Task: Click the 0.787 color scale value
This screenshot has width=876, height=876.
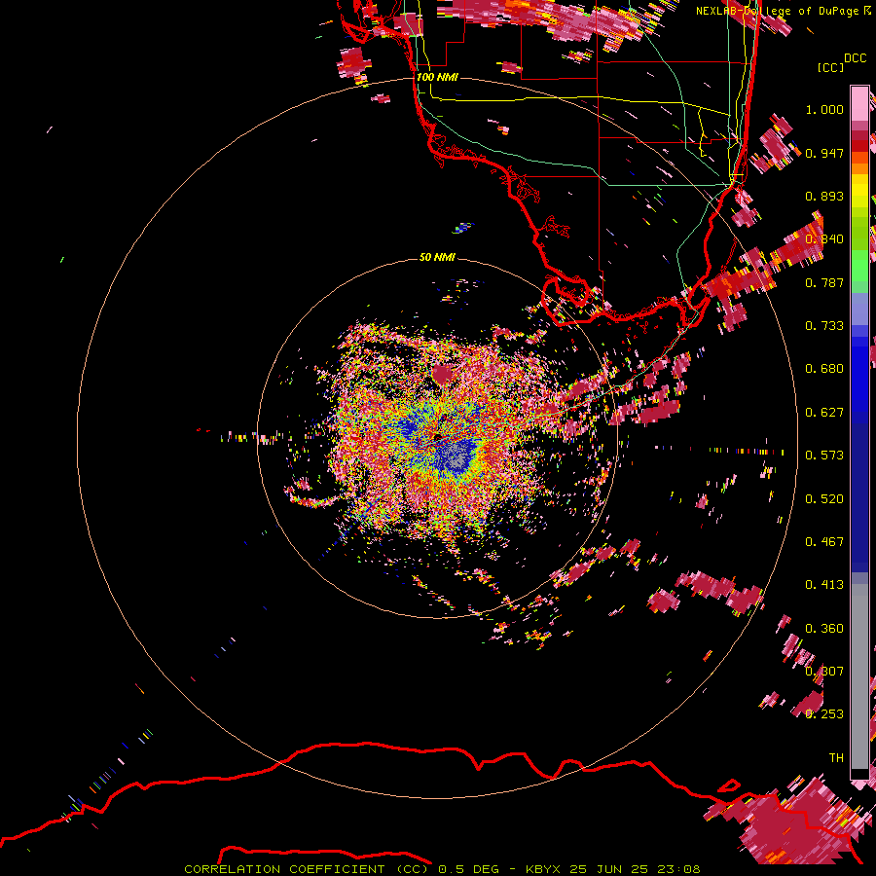Action: click(x=824, y=282)
